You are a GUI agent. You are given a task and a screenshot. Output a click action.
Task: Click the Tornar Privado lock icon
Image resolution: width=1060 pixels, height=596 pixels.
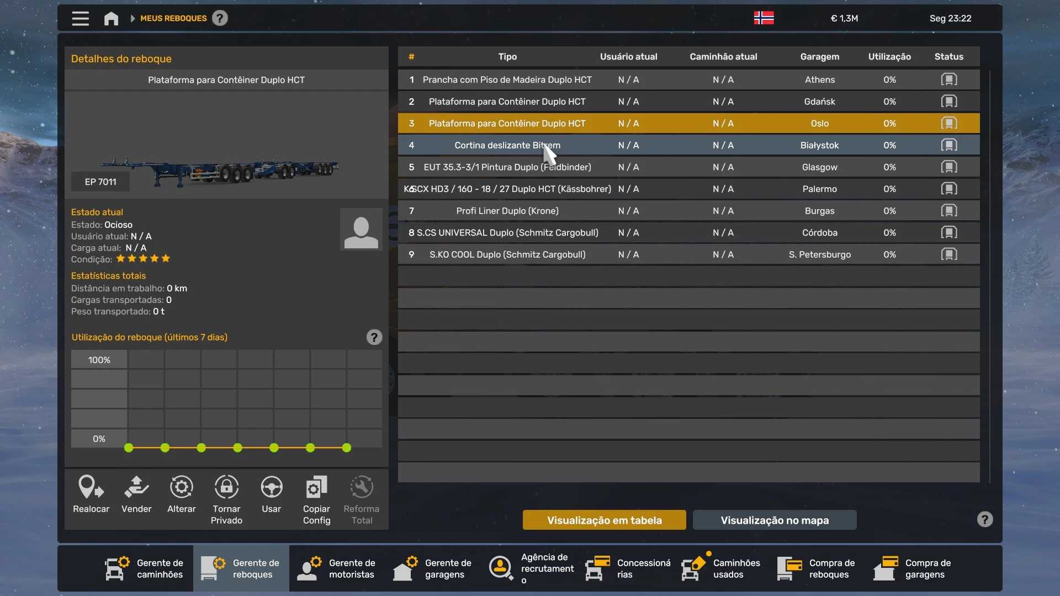coord(226,487)
